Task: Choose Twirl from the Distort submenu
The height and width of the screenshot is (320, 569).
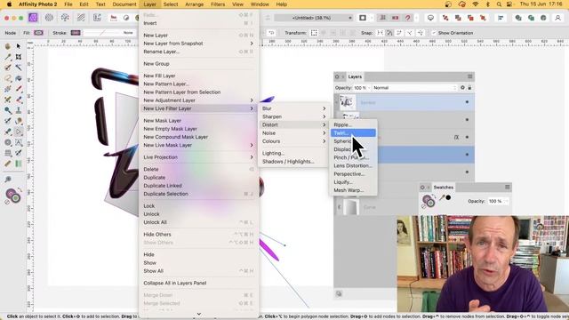Action: 353,133
